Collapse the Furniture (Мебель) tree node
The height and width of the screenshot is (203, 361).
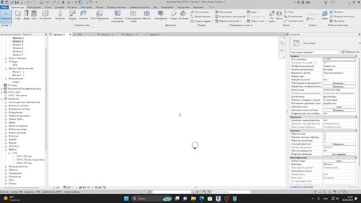pyautogui.click(x=6, y=149)
